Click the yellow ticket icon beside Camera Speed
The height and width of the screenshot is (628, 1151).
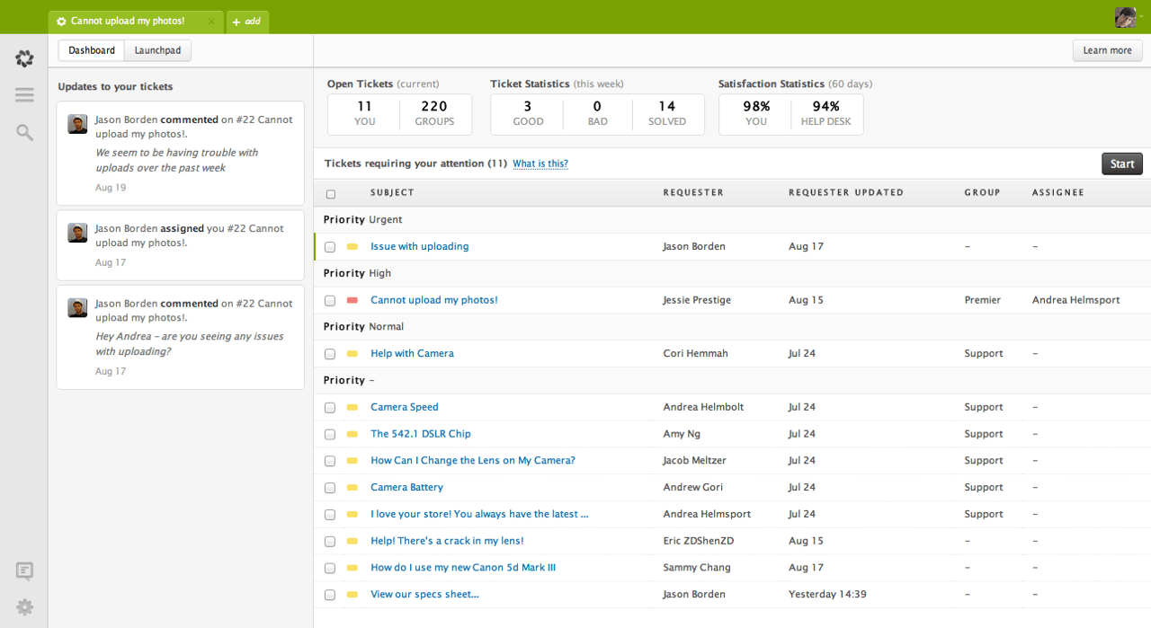(x=351, y=407)
